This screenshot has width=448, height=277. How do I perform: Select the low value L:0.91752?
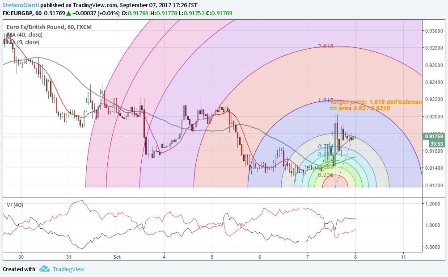pos(192,13)
